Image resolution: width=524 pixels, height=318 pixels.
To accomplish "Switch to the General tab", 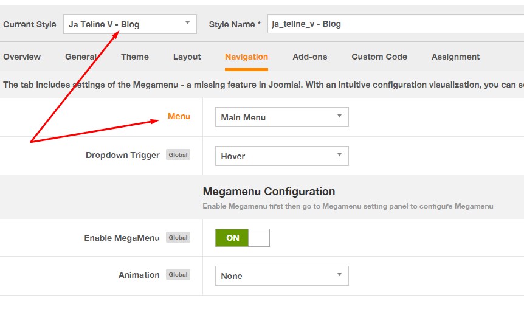I will 81,57.
